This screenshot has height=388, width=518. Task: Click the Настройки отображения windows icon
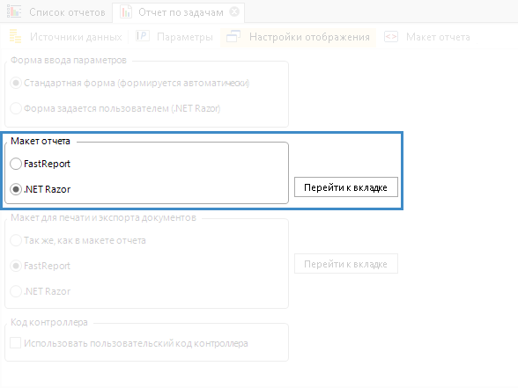click(x=233, y=36)
